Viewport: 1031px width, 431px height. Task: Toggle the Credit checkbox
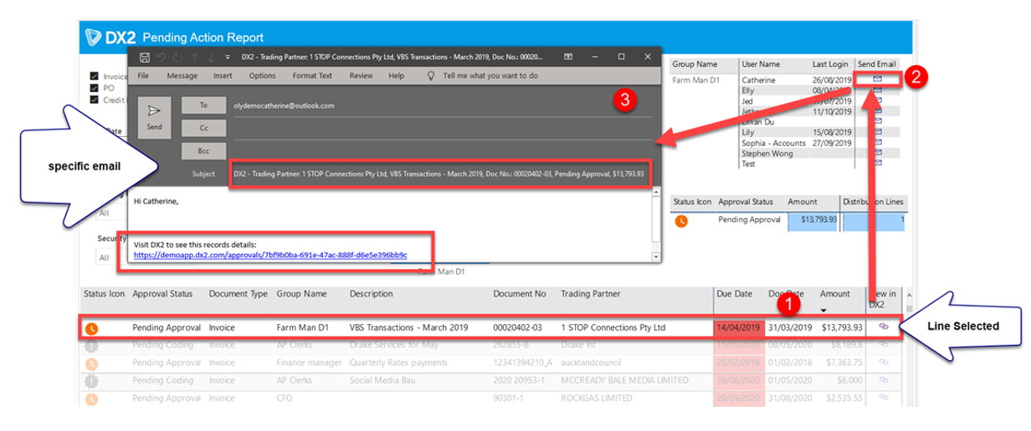click(95, 99)
